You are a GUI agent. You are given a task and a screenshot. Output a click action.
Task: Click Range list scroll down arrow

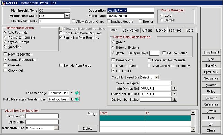tap(193, 129)
